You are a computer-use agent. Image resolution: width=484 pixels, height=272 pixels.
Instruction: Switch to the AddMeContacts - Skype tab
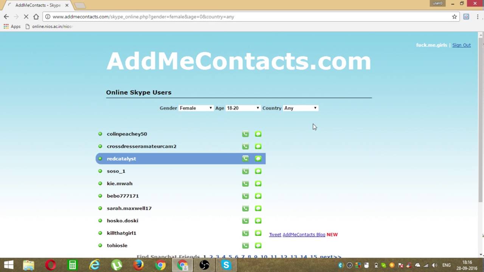point(38,5)
